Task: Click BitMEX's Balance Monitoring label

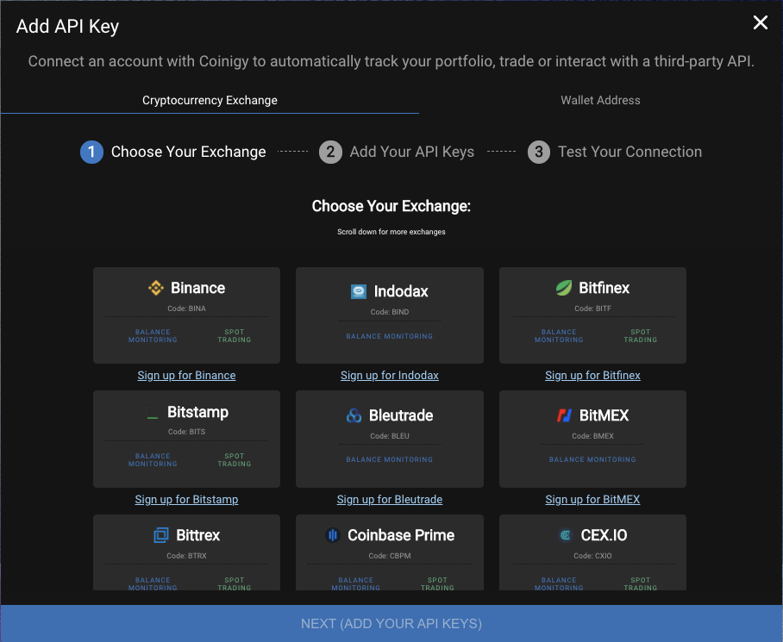Action: click(592, 459)
